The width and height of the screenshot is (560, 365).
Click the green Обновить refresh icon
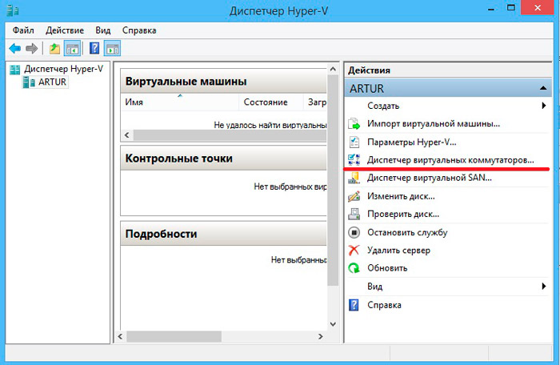[x=354, y=268]
